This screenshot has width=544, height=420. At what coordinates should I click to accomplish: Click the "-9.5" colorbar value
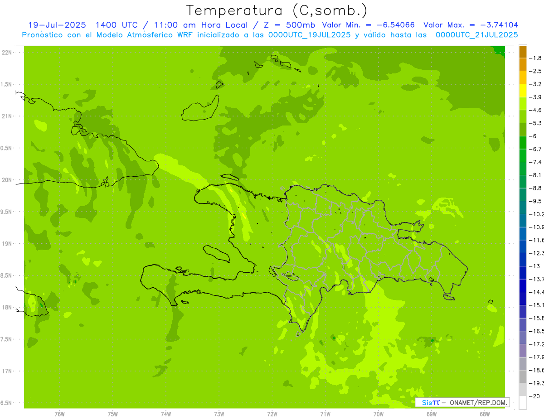point(535,201)
